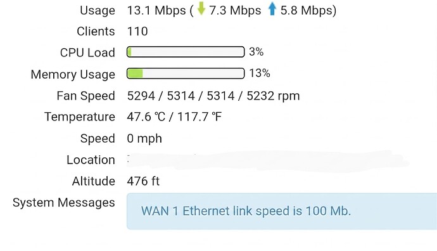437x251 pixels.
Task: Click the blue upload arrow icon
Action: [272, 10]
